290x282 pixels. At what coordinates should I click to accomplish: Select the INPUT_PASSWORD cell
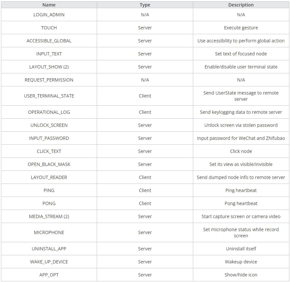pyautogui.click(x=49, y=138)
